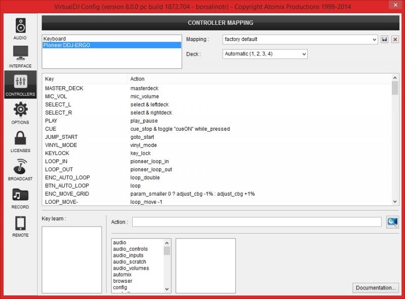
Task: Select the CUE key row
Action: coord(217,129)
